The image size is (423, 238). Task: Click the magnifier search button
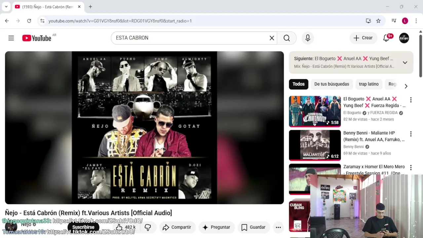(287, 38)
